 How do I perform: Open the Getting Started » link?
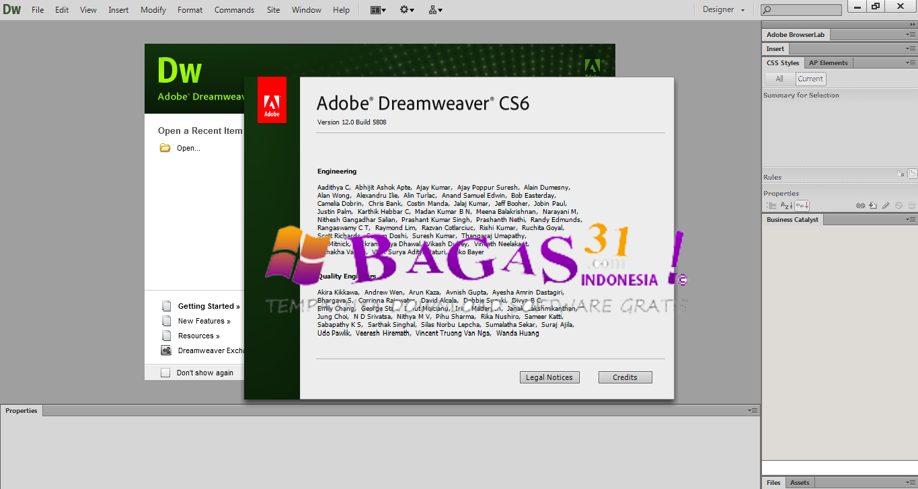(208, 306)
